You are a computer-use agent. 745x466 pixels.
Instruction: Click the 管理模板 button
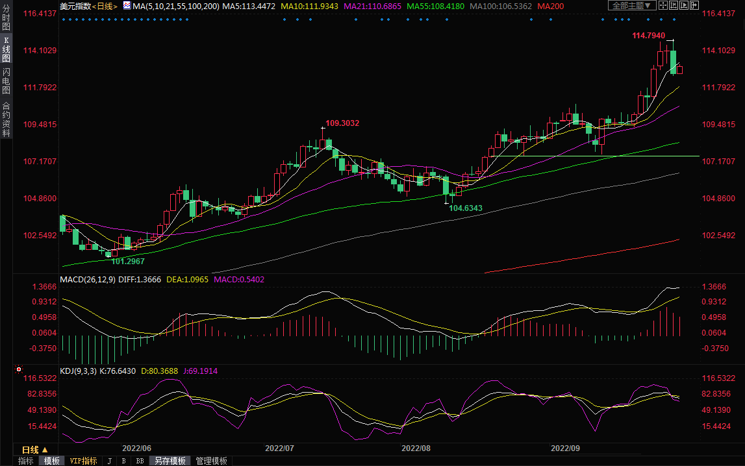click(212, 461)
